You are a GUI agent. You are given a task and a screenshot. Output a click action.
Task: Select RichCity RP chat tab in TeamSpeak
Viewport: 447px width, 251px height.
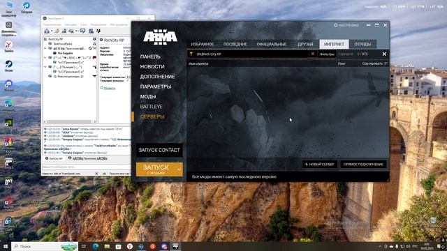click(54, 158)
